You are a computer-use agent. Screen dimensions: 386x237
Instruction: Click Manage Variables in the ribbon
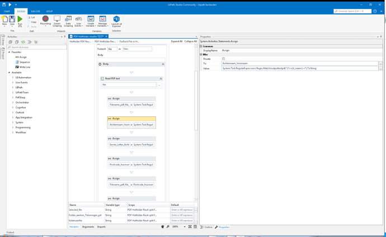(x=102, y=21)
